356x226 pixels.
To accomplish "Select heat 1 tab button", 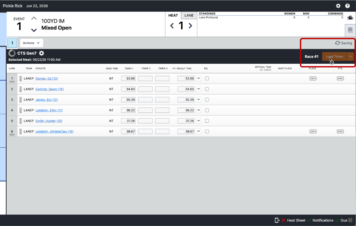I will pyautogui.click(x=12, y=43).
